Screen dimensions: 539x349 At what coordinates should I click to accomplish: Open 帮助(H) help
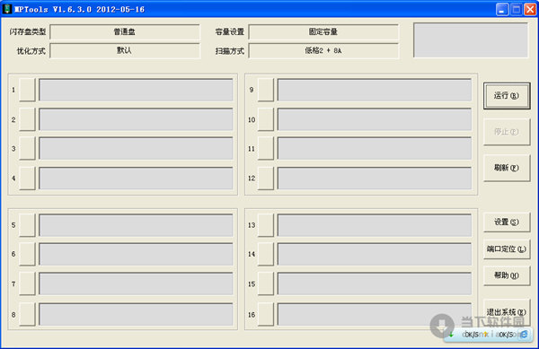[507, 275]
